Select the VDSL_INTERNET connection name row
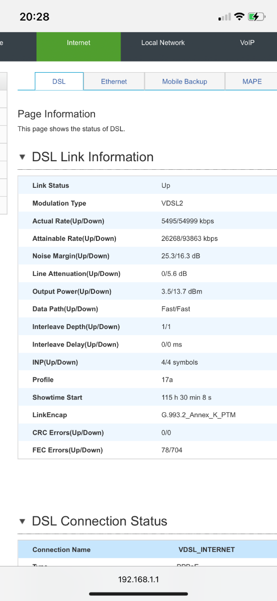This screenshot has width=277, height=601. pos(147,549)
